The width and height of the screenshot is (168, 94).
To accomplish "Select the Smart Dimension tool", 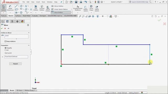I will click(x=10, y=8).
